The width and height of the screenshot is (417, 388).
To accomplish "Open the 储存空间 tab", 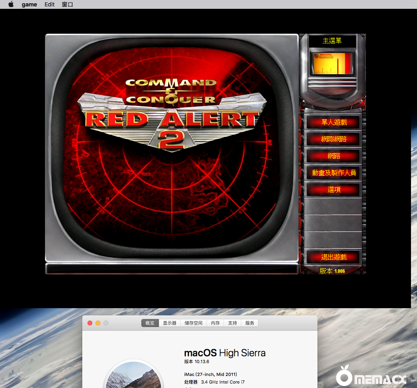I will (193, 323).
